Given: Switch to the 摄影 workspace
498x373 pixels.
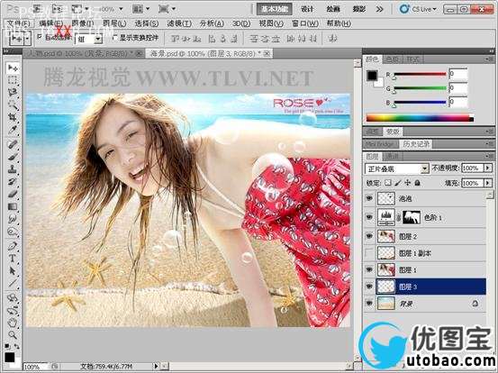Looking at the screenshot, I should click(359, 9).
